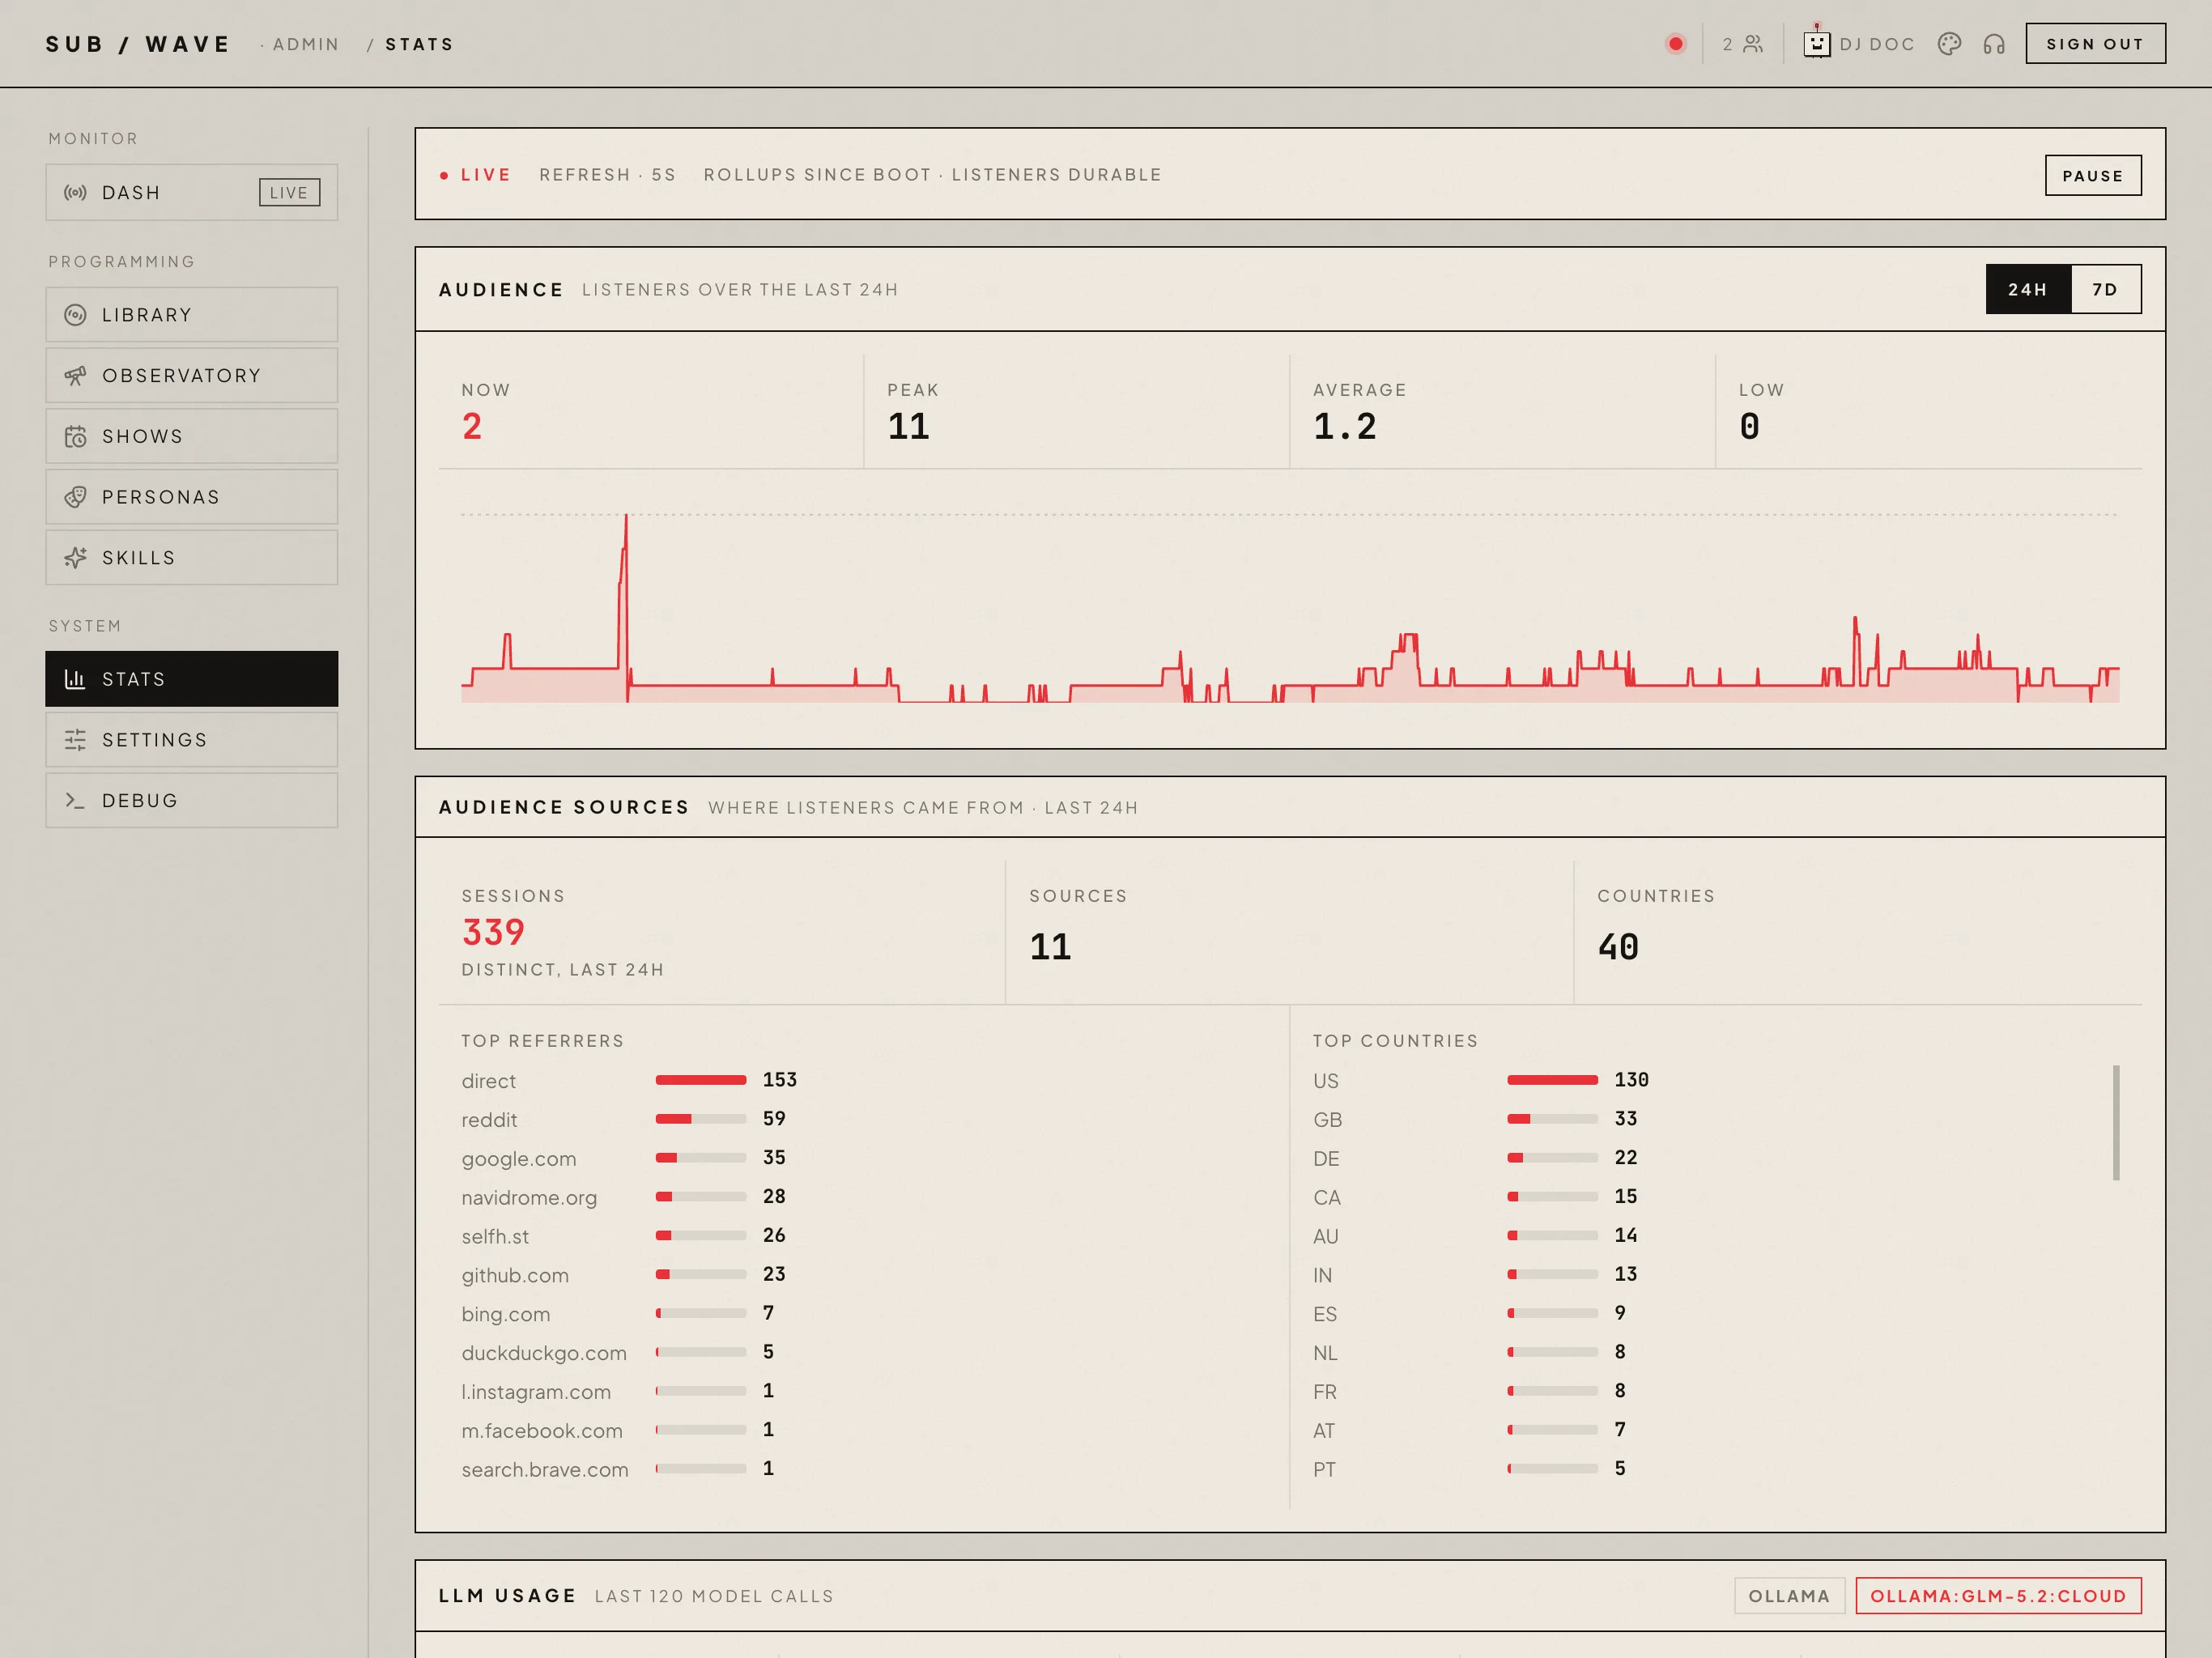Select the Stats menu item

192,679
